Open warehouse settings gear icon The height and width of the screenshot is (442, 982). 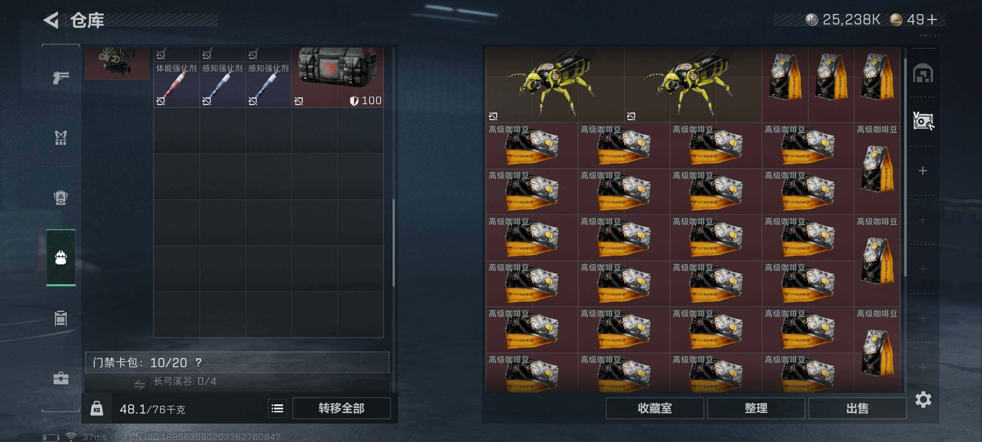pyautogui.click(x=923, y=399)
